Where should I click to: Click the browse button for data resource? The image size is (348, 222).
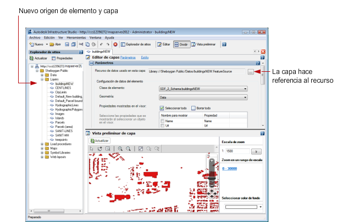251,72
